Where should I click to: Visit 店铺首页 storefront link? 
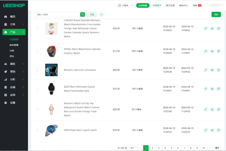(x=157, y=6)
